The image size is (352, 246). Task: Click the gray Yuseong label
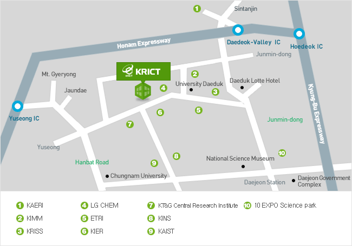click(x=49, y=147)
